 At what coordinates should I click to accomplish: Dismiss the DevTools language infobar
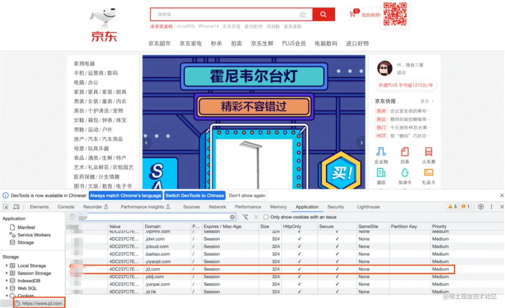click(x=502, y=195)
